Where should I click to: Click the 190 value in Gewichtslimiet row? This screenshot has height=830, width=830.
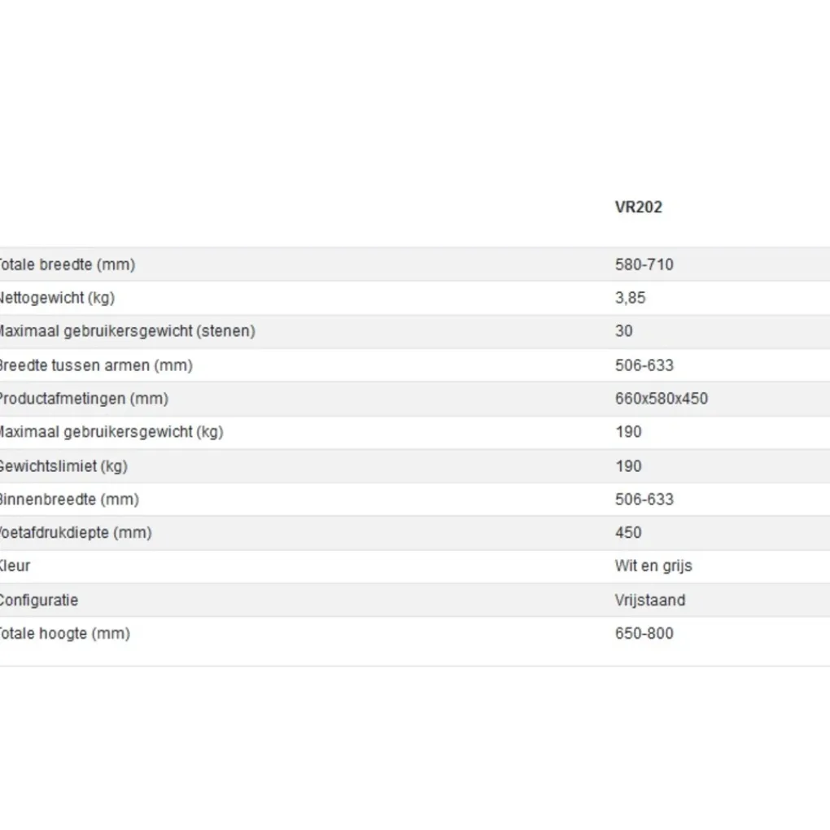point(628,466)
